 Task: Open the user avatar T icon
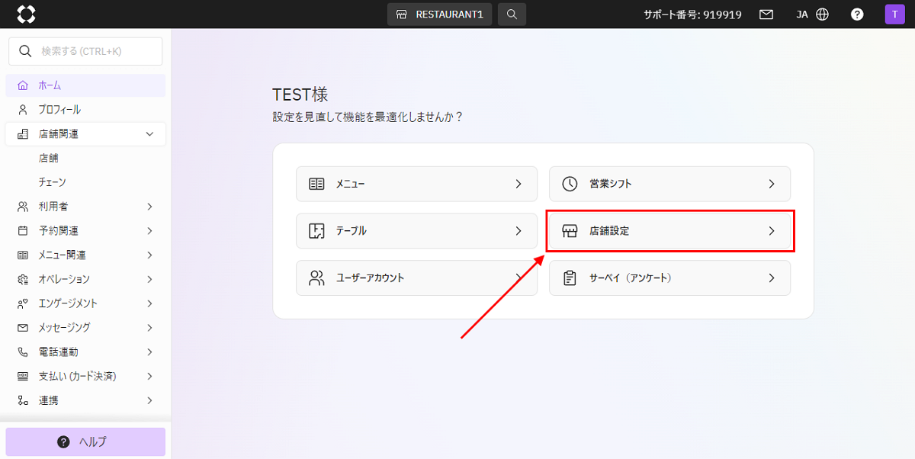click(894, 14)
